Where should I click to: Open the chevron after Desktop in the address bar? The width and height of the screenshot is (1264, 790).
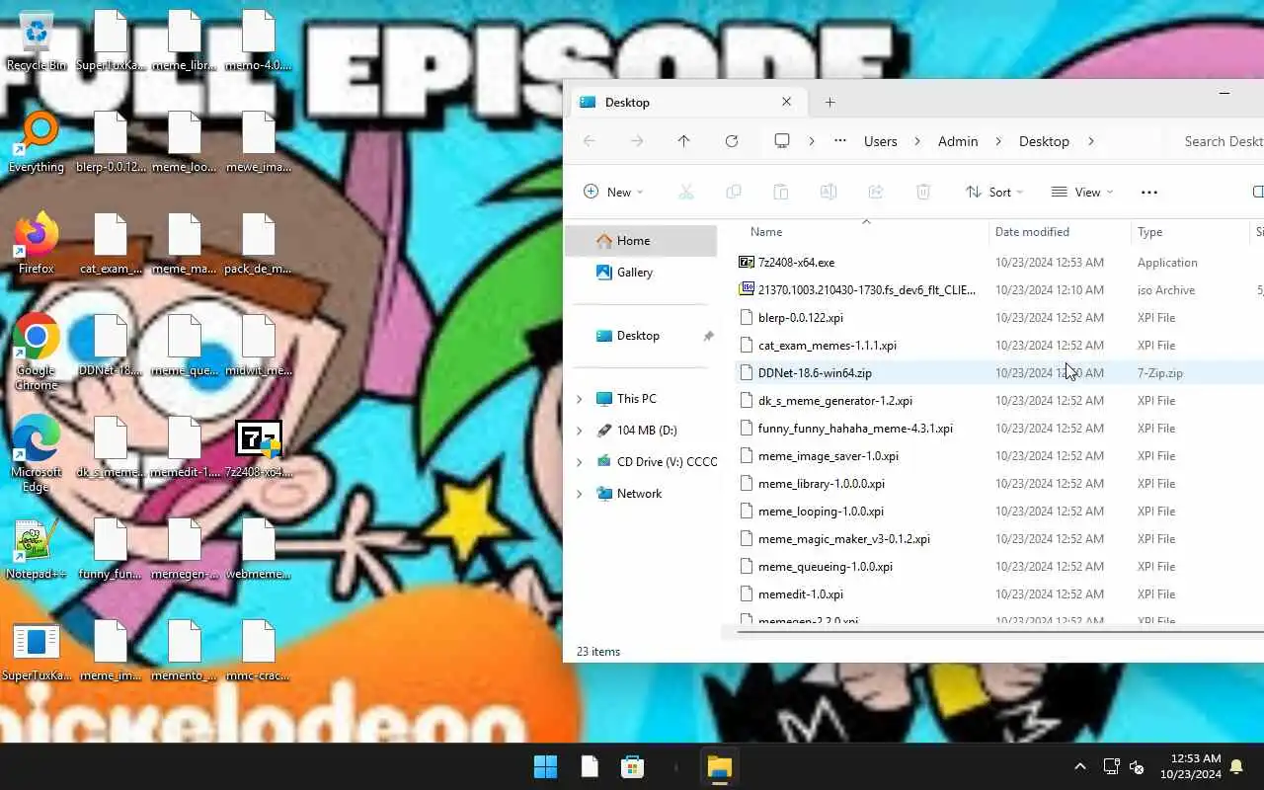[1090, 141]
